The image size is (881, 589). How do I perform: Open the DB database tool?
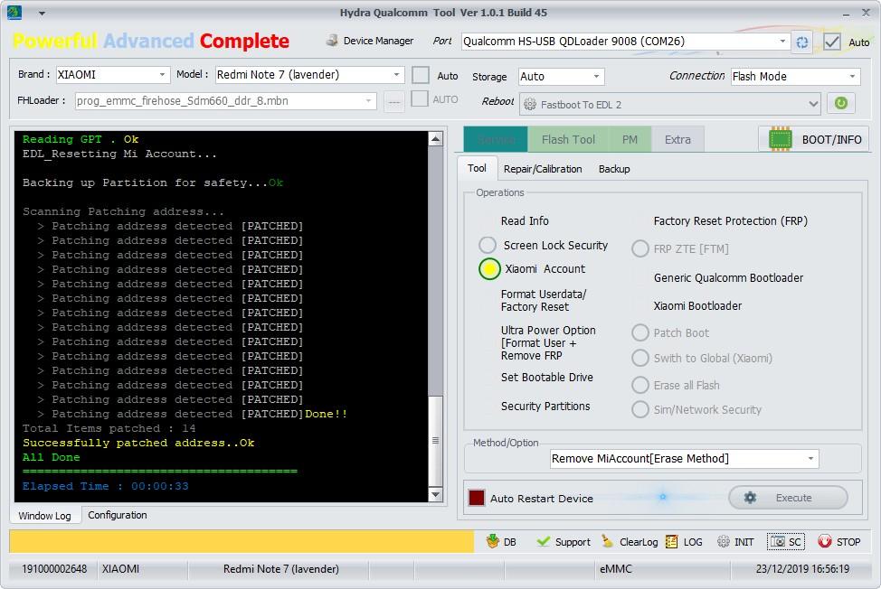pos(500,542)
